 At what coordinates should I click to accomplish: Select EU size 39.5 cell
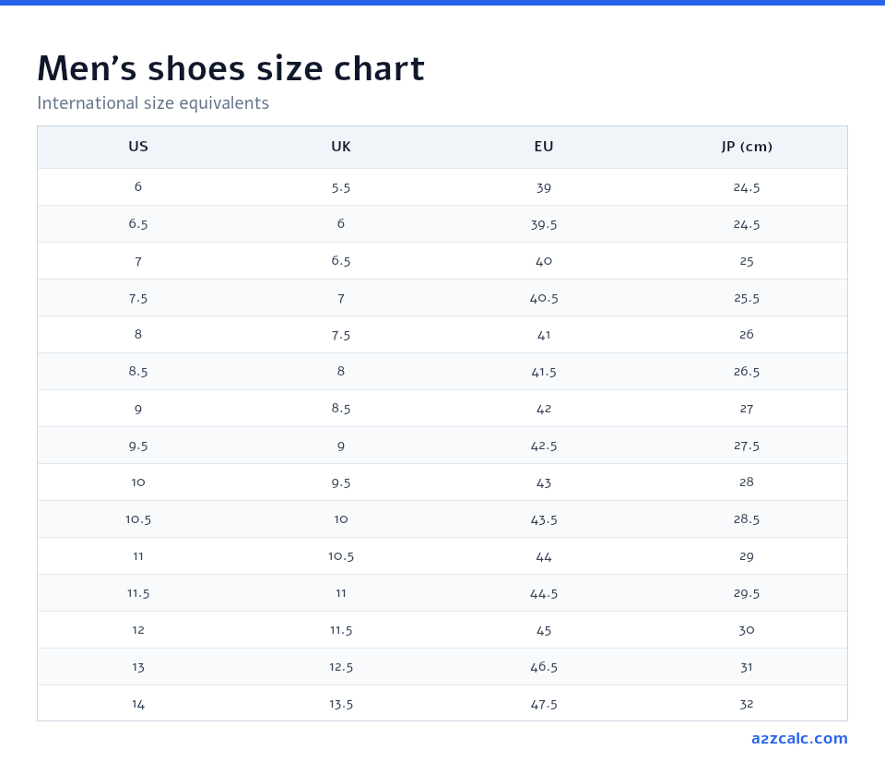[x=544, y=224]
